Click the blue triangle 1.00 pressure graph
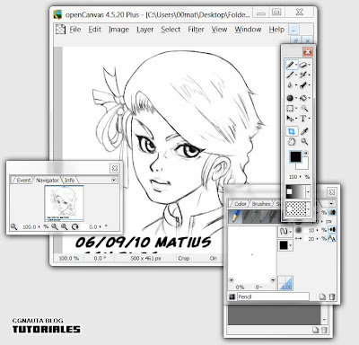 [285, 283]
